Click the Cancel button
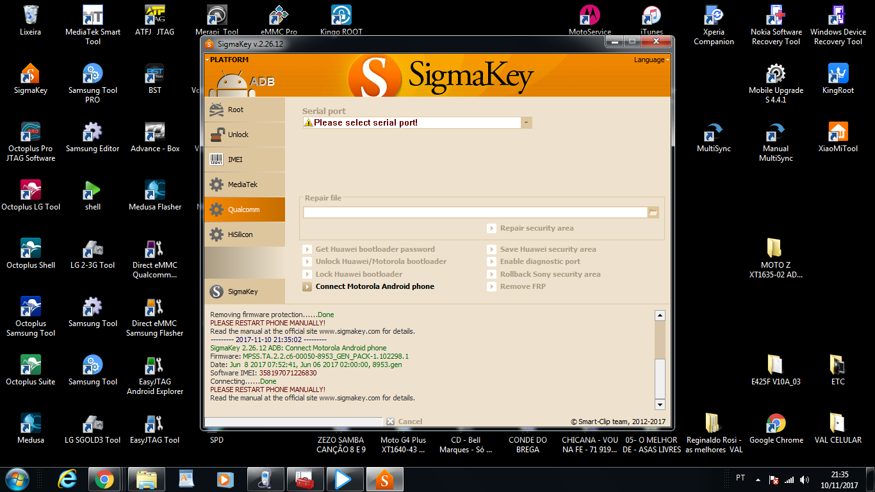The image size is (875, 492). coord(404,422)
